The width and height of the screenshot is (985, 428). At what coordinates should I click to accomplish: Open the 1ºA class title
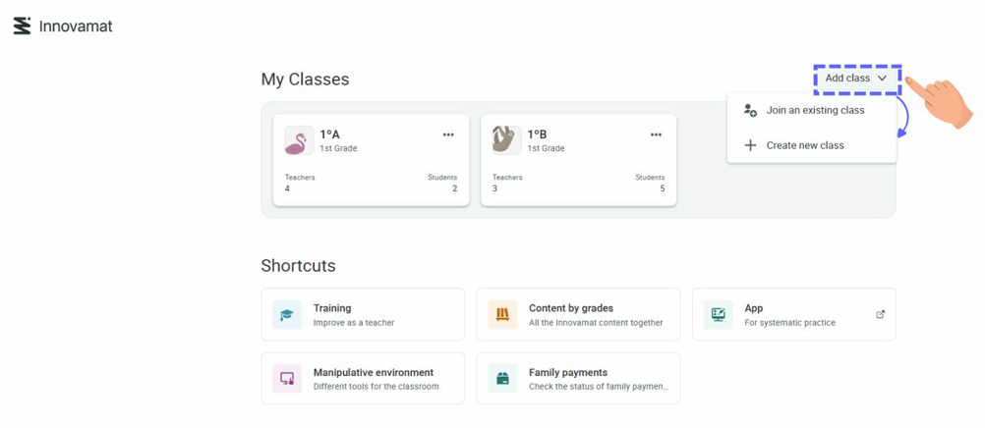tap(329, 134)
